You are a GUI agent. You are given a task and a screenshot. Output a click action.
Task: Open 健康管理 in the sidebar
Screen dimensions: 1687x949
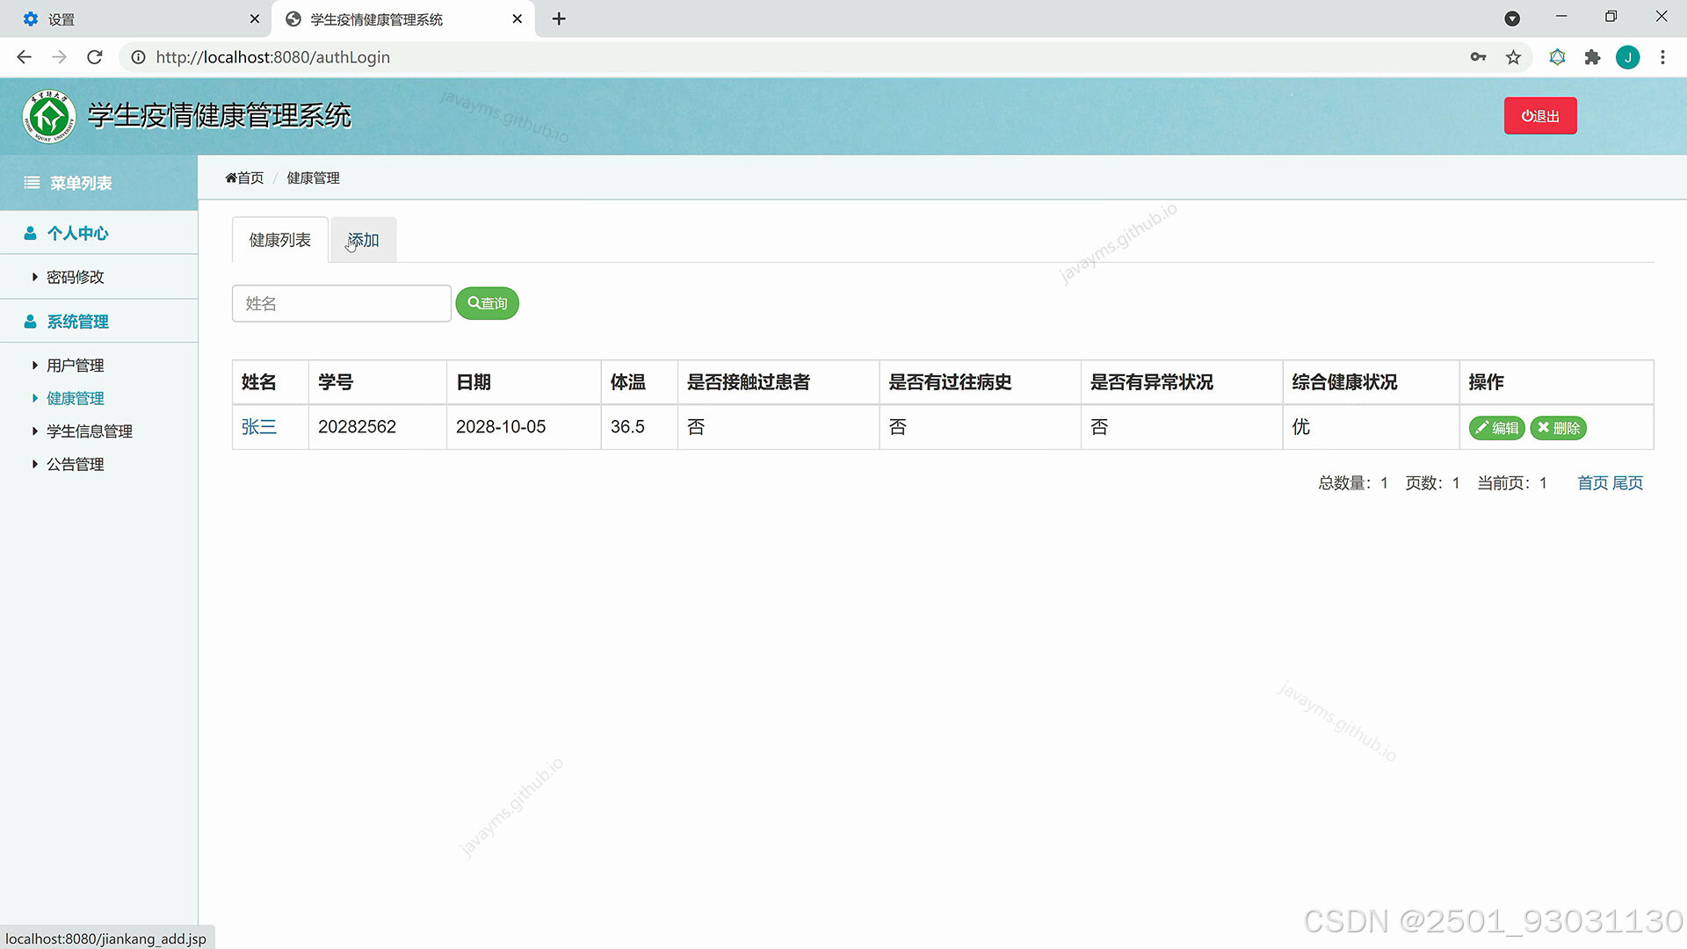point(75,398)
